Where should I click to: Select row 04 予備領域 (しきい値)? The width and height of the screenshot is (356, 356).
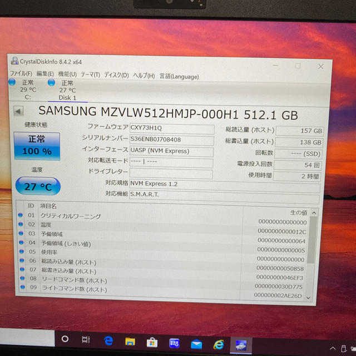coord(162,246)
